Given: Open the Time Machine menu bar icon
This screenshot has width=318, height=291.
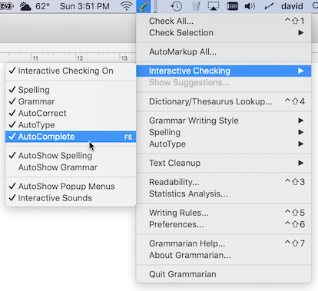Looking at the screenshot, I should click(177, 6).
